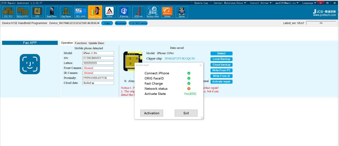Click the 0% progress bar

pos(321,23)
